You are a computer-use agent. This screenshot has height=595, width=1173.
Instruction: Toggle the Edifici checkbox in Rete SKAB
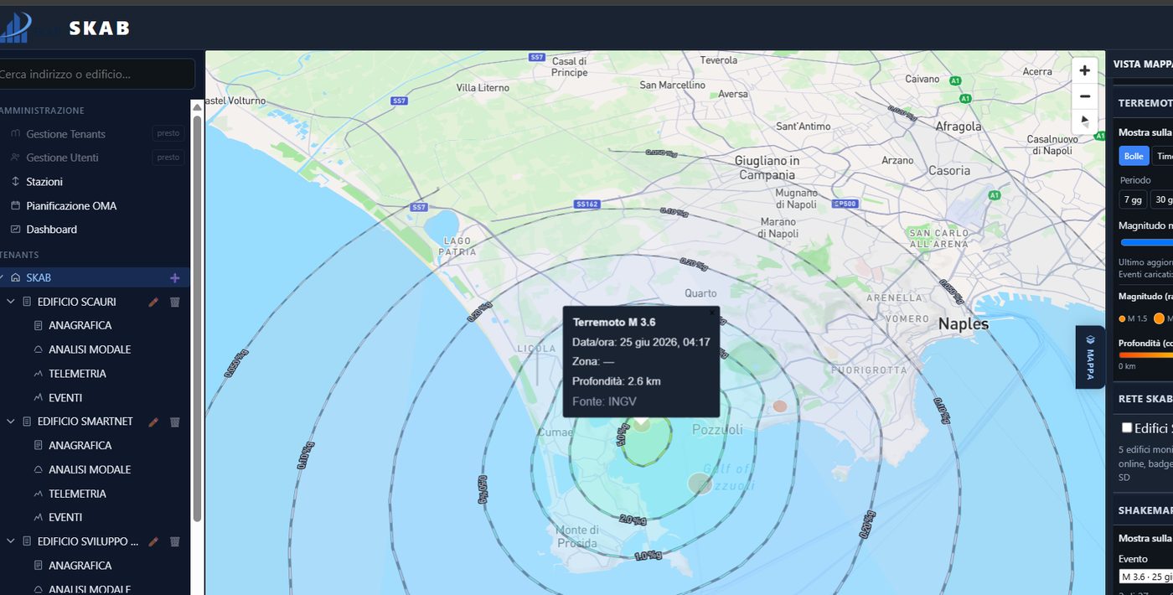click(x=1127, y=427)
